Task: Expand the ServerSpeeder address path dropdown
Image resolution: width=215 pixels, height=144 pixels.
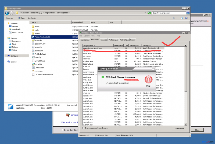Action: (70, 13)
